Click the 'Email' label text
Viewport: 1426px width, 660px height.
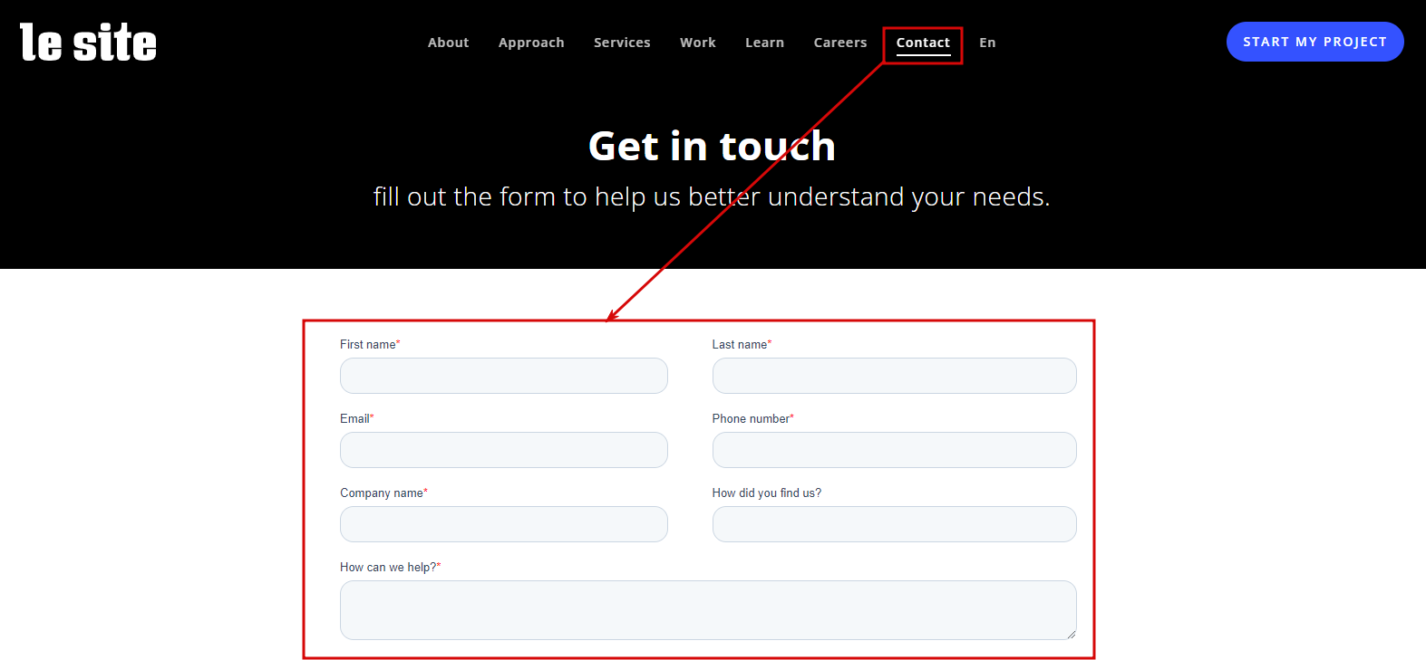tap(356, 418)
